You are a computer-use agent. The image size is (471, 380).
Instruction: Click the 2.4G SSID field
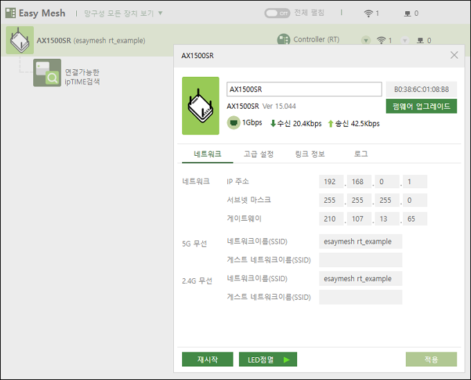(361, 278)
